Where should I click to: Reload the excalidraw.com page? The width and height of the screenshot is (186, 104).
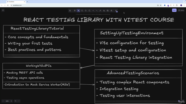[8, 5]
